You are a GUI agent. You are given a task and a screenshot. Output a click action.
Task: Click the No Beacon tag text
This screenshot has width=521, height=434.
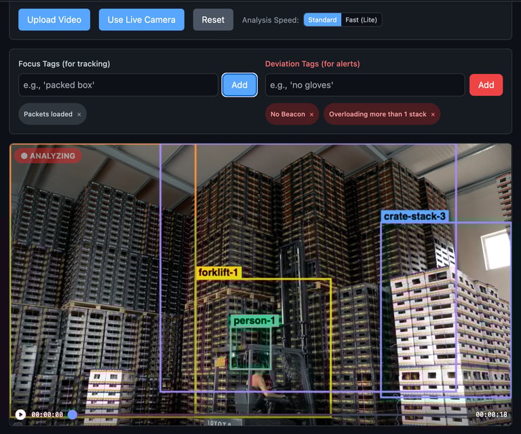click(x=288, y=114)
